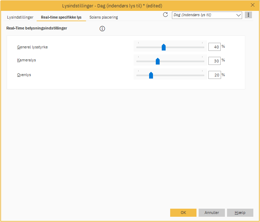
Task: Click the Generel lysstyrke percent field
Action: pos(214,47)
